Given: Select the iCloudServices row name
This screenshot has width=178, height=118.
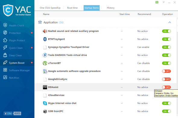Looking at the screenshot, I should pyautogui.click(x=56, y=95).
